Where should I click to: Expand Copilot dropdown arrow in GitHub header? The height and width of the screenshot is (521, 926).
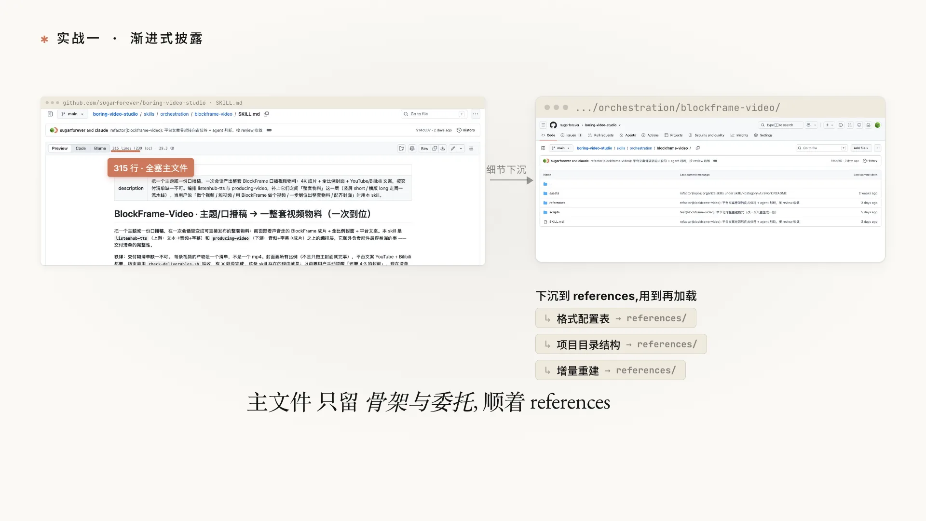tap(815, 125)
